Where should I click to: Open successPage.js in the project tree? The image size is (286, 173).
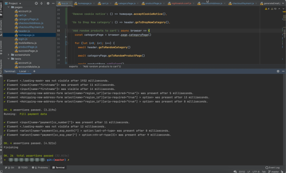pos(28,51)
